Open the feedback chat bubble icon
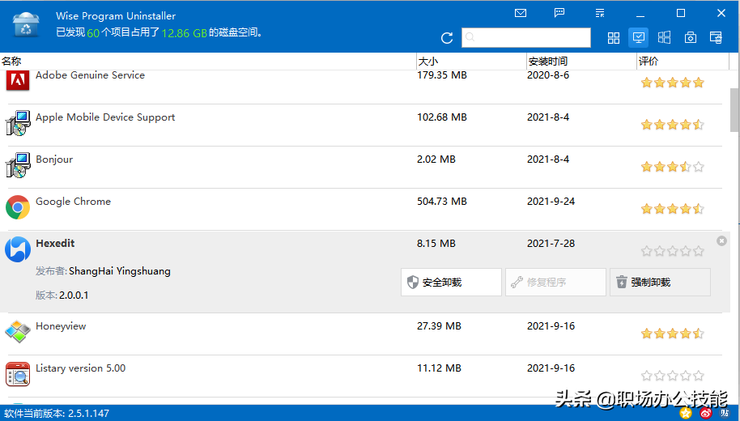The width and height of the screenshot is (740, 421). (x=559, y=13)
